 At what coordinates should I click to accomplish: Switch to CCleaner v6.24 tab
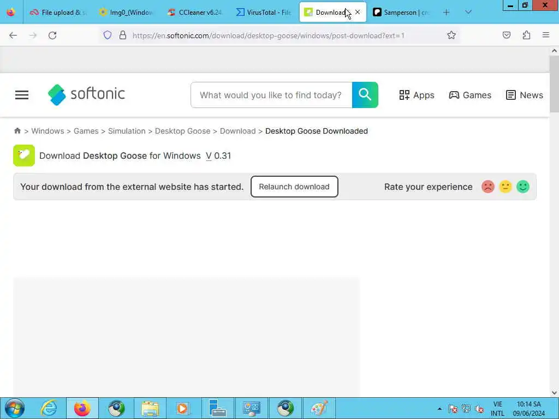pos(196,12)
